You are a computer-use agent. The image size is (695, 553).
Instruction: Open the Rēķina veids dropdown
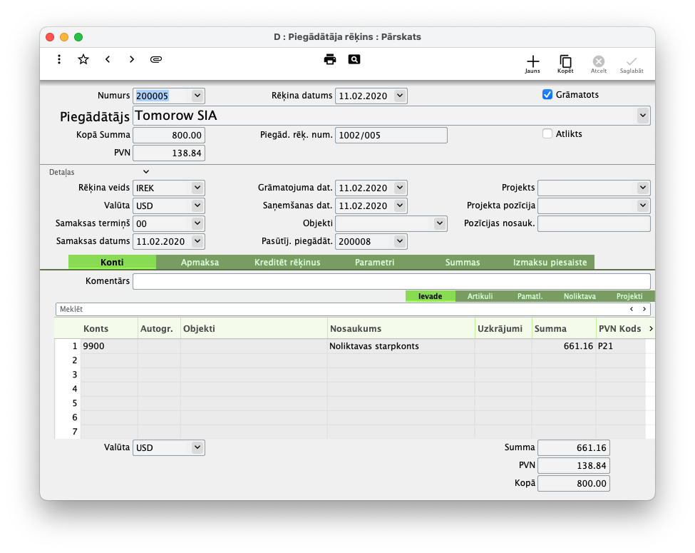coord(197,188)
